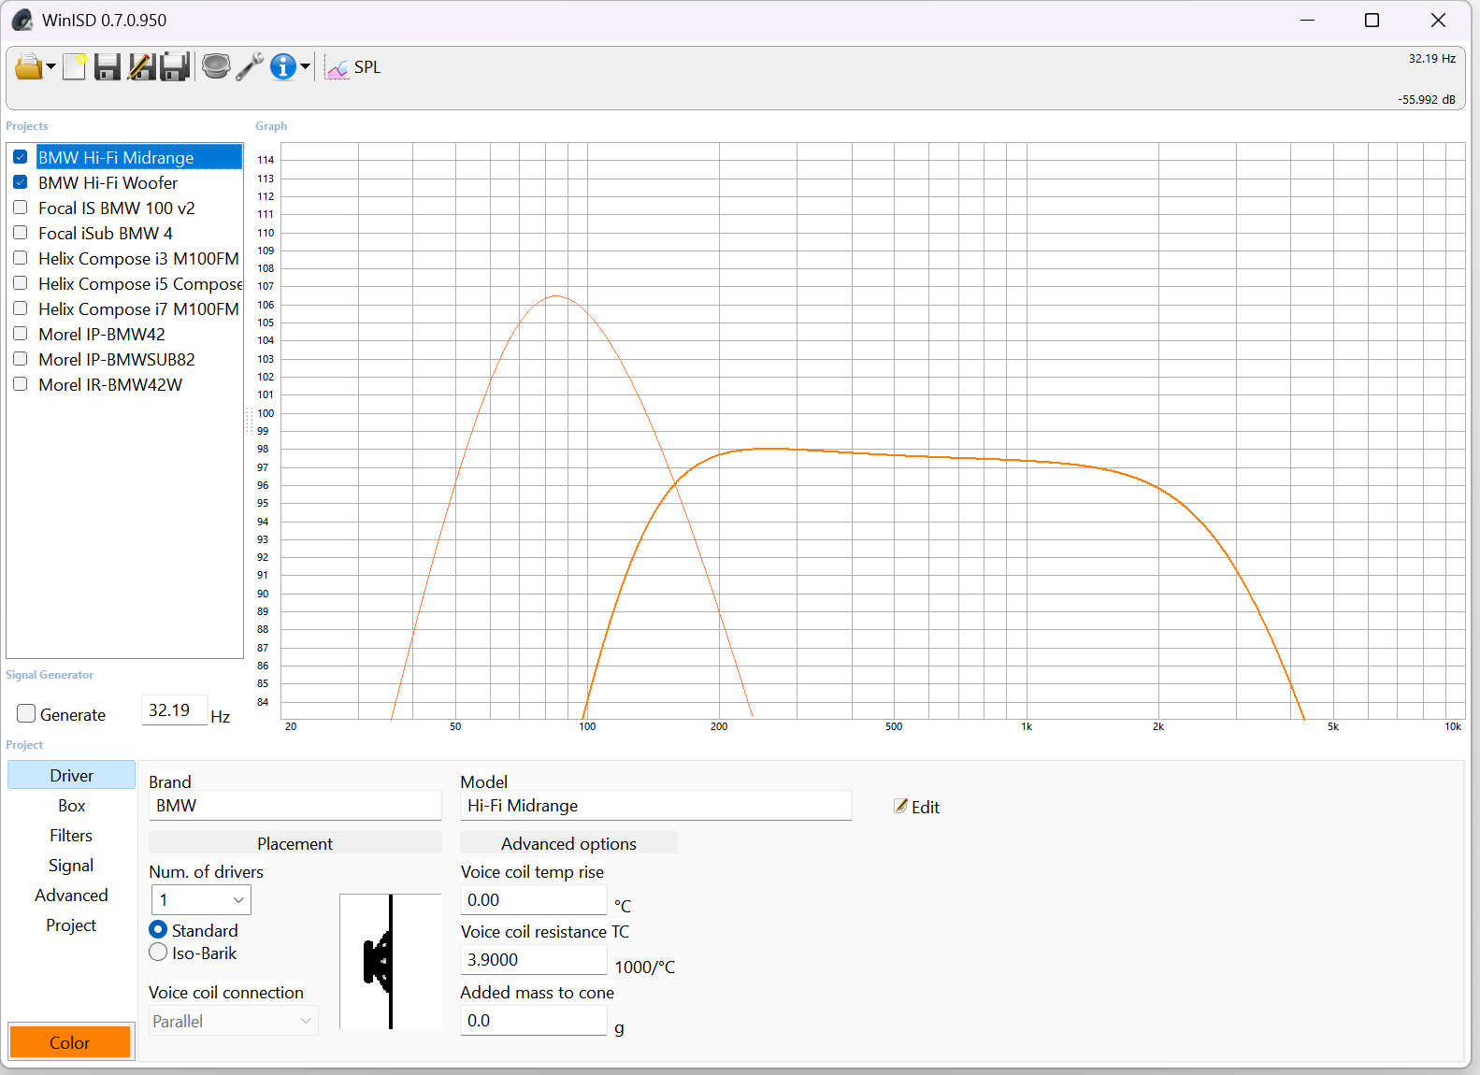Check the Morel IP-BMW42 project
The height and width of the screenshot is (1075, 1480).
(20, 334)
